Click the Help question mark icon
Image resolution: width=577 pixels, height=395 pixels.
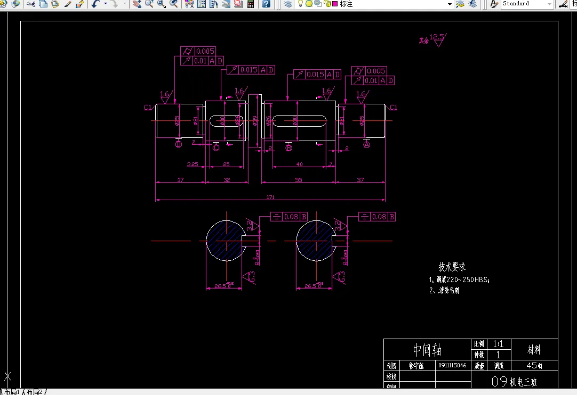[x=266, y=4]
